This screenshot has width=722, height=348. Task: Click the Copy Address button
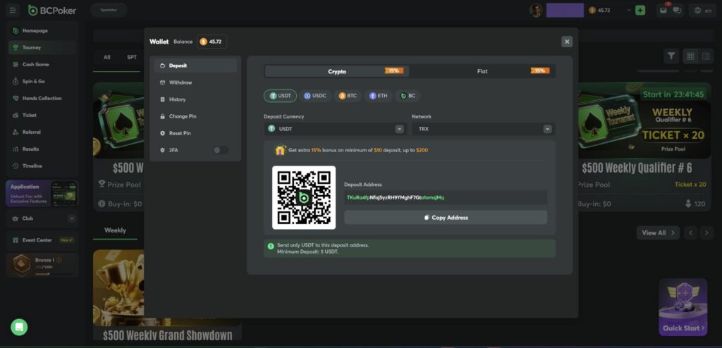pos(446,217)
